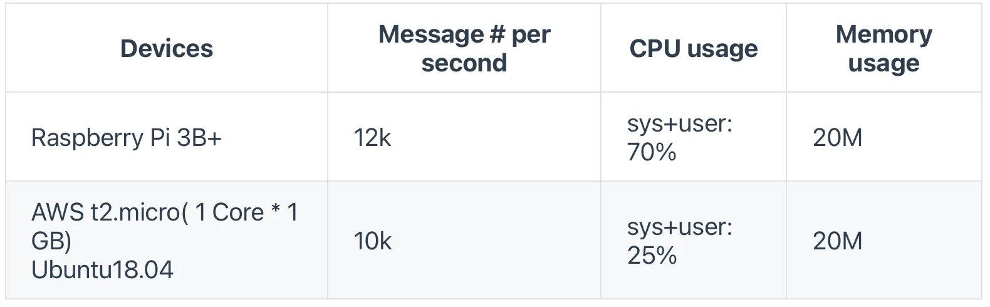Viewport: 990px width, 307px height.
Task: Click the 70% CPU figure
Action: pyautogui.click(x=652, y=152)
